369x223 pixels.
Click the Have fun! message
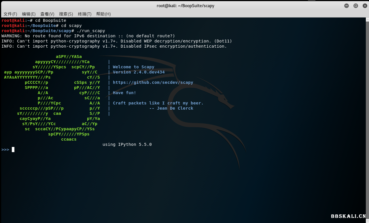124,93
